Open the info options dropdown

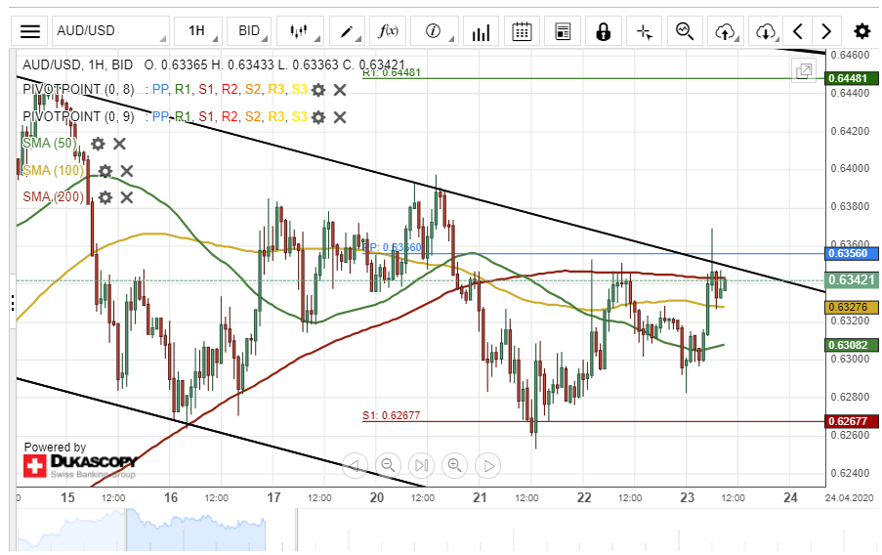[435, 31]
